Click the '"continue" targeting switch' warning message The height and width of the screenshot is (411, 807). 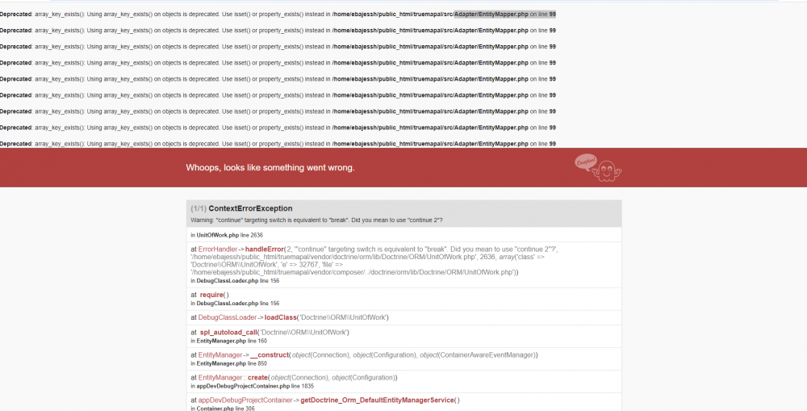pyautogui.click(x=316, y=220)
